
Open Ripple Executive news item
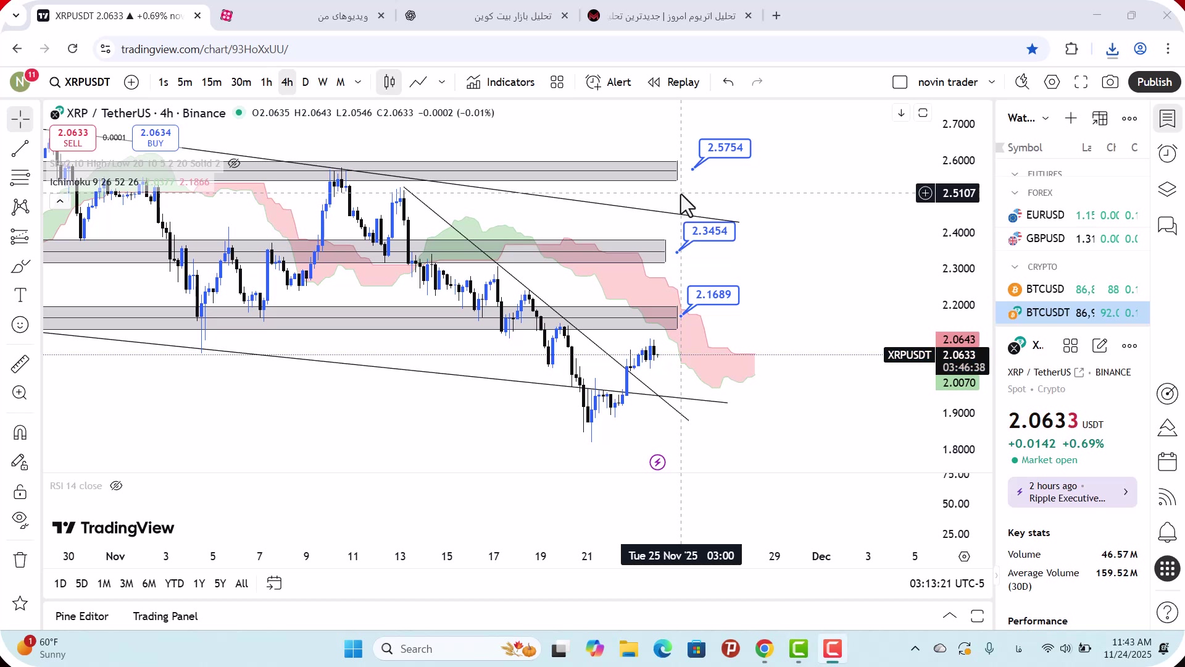[x=1072, y=492]
